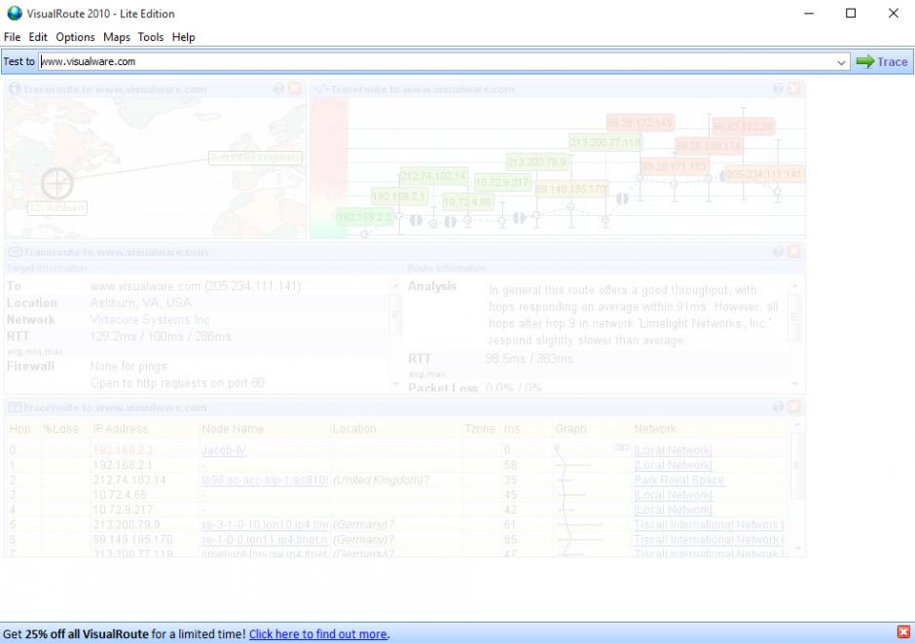Click graph node label 192.168.2.1
Screen dimensions: 915x643
[400, 196]
